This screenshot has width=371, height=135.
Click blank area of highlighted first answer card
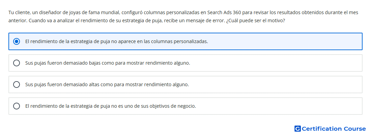[284, 41]
